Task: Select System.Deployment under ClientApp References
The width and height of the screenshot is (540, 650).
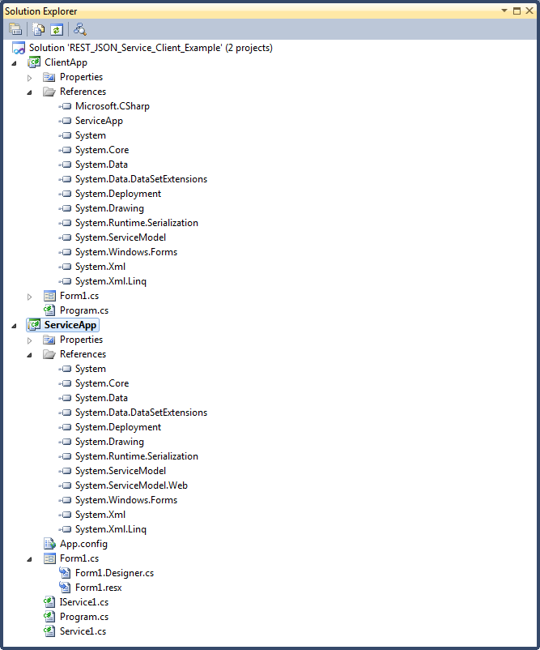Action: (x=118, y=194)
